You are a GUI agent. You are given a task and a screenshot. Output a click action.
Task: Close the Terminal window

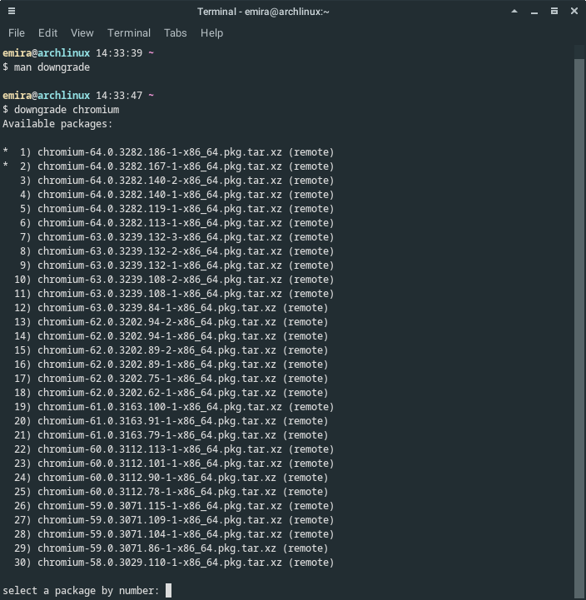574,11
